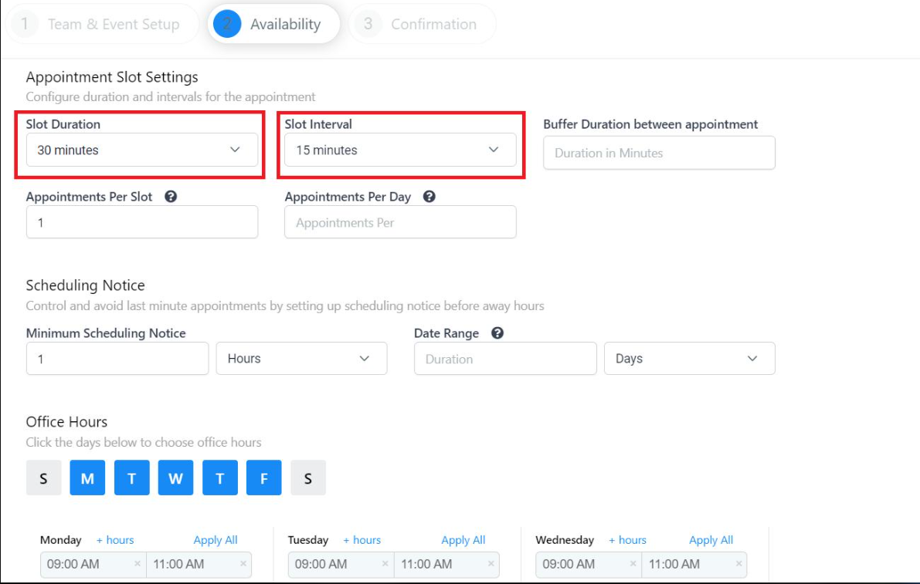This screenshot has width=920, height=584.
Task: Click Tuesday 11:00 AM end time field
Action: click(446, 565)
